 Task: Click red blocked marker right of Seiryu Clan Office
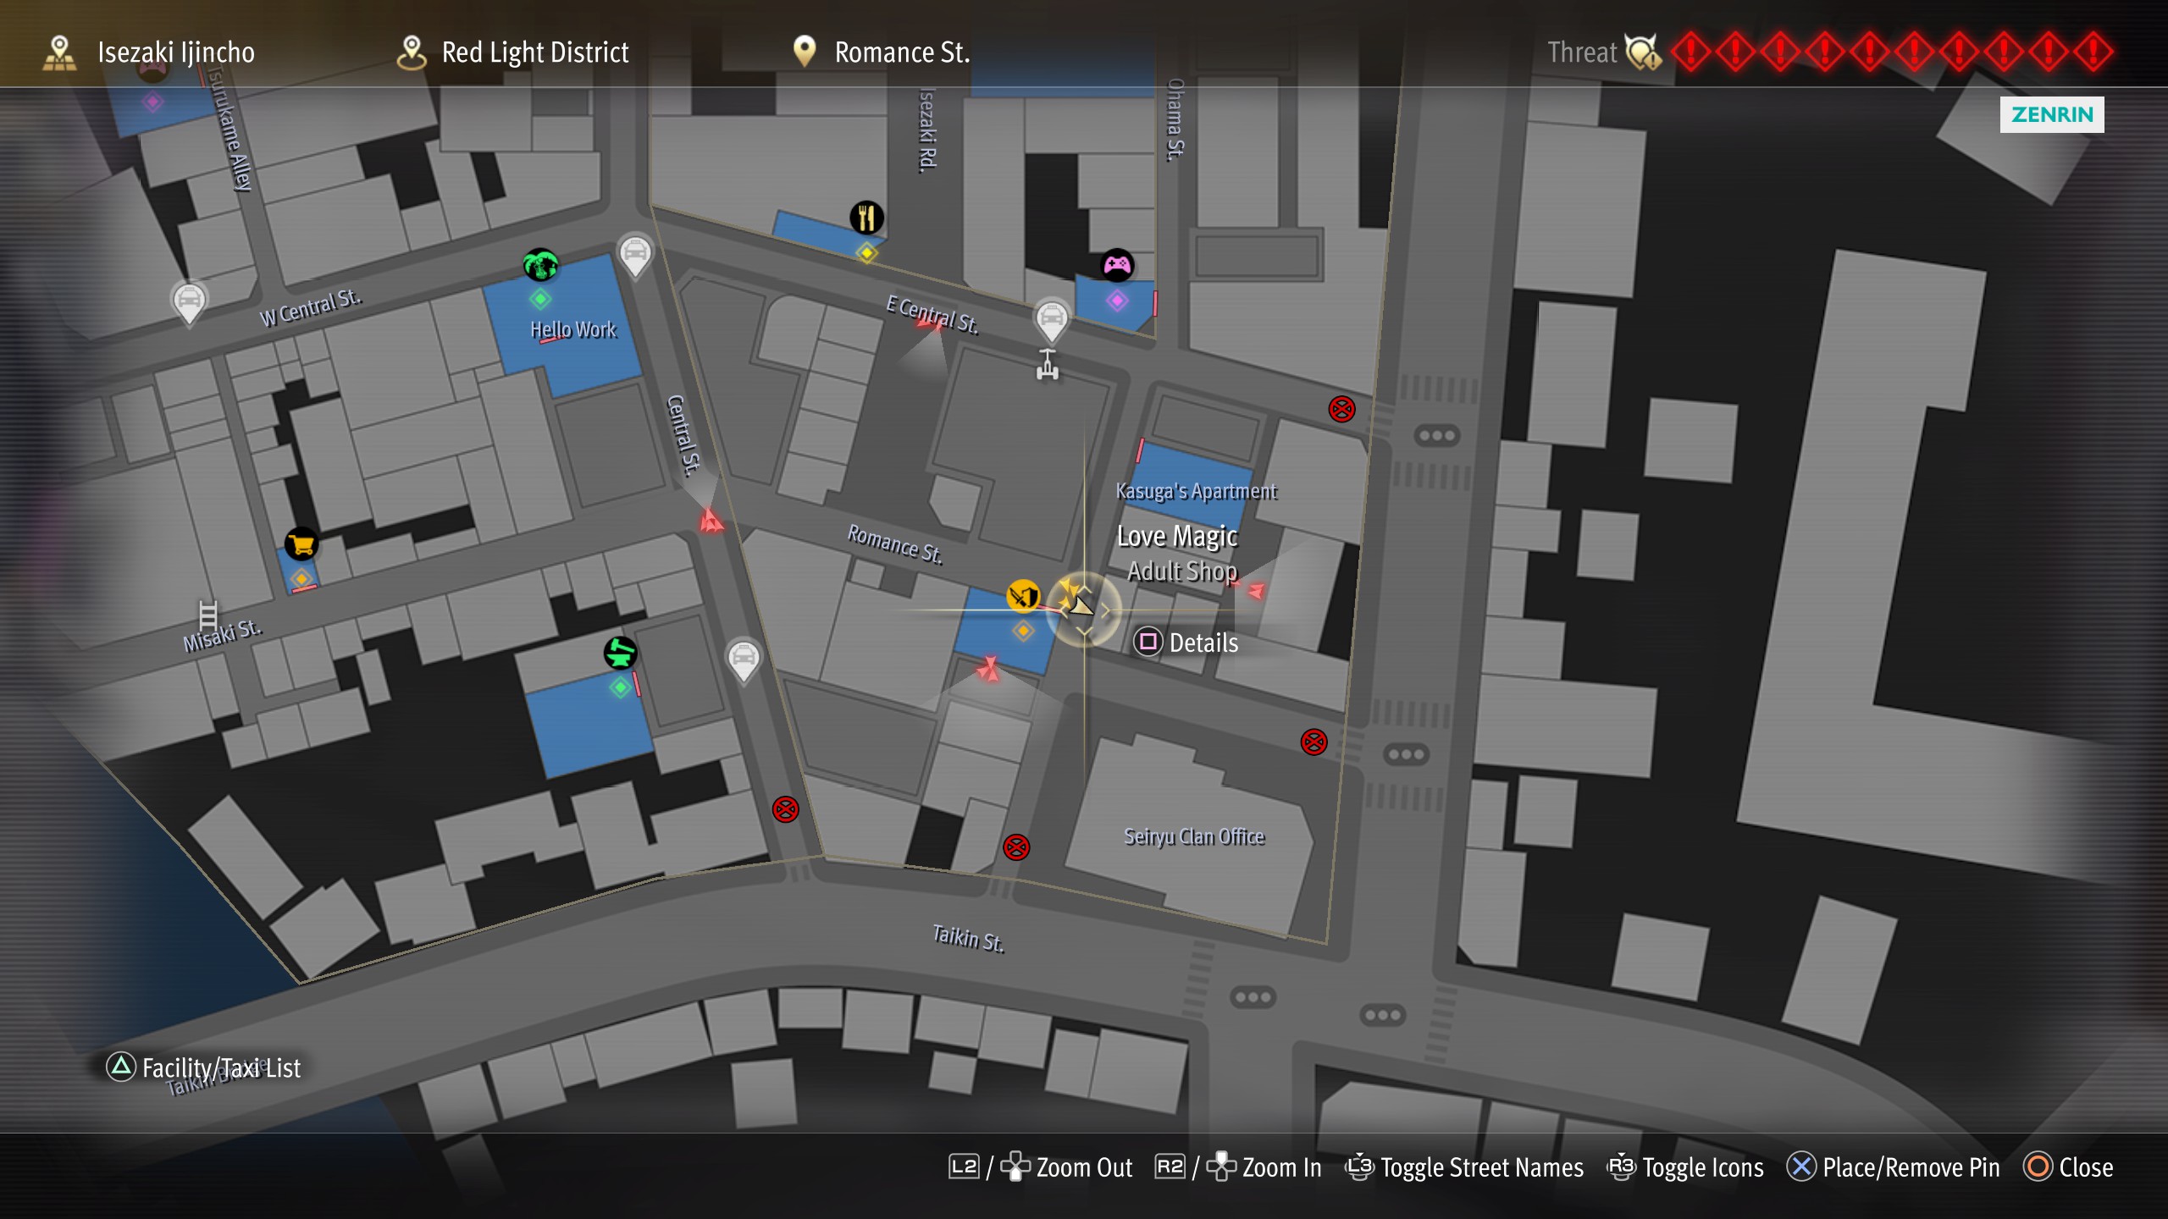pos(1314,742)
